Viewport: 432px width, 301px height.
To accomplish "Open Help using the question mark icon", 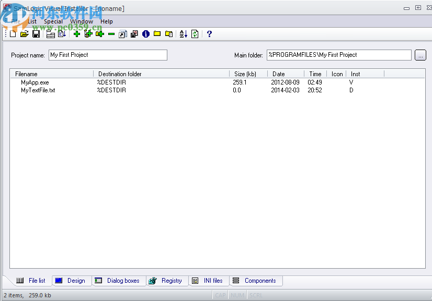I will click(x=209, y=34).
